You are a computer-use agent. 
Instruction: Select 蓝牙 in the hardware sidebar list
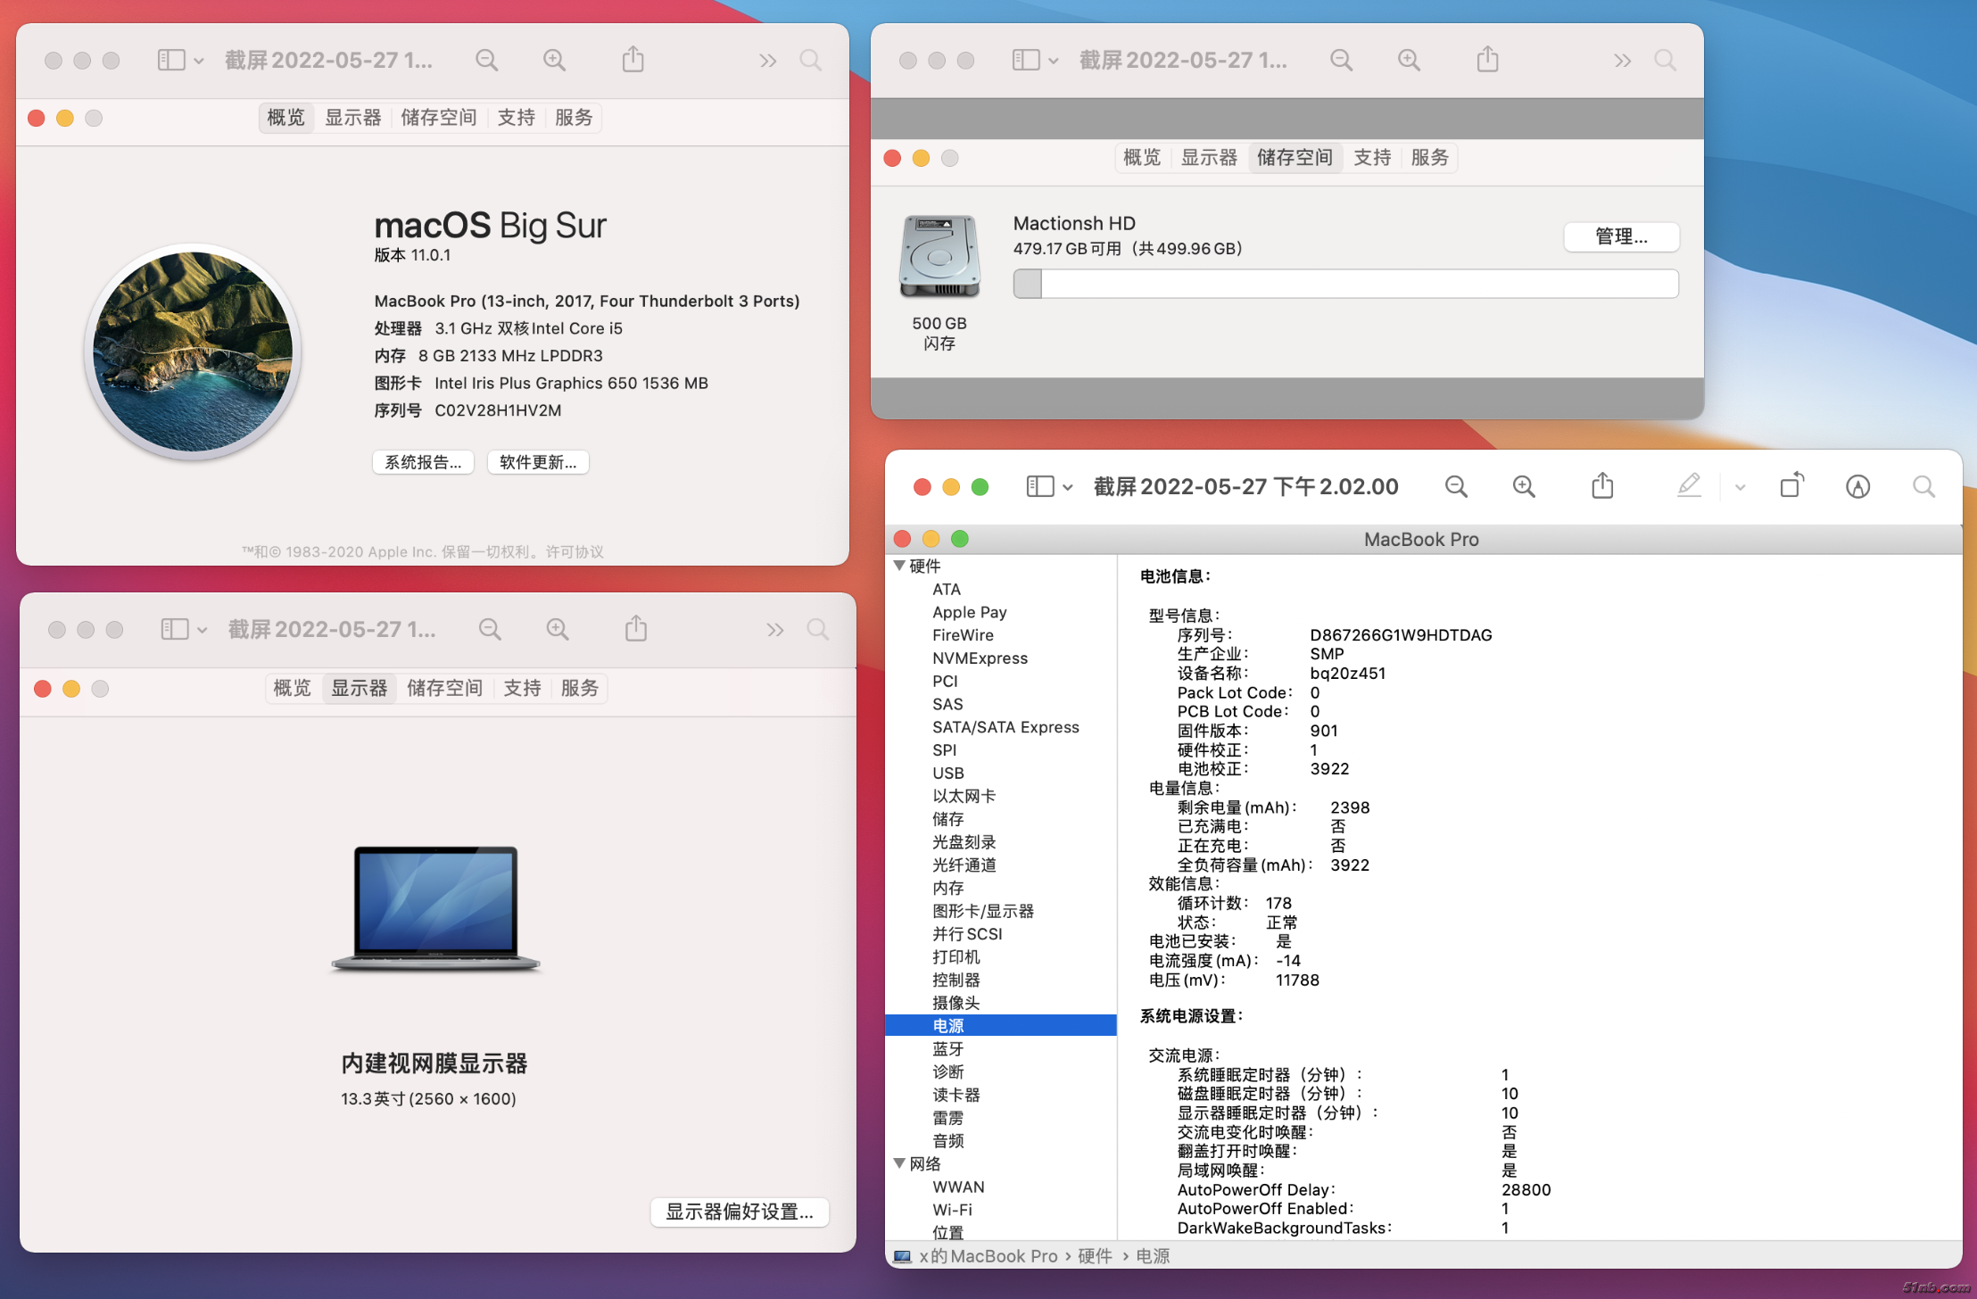tap(947, 1049)
